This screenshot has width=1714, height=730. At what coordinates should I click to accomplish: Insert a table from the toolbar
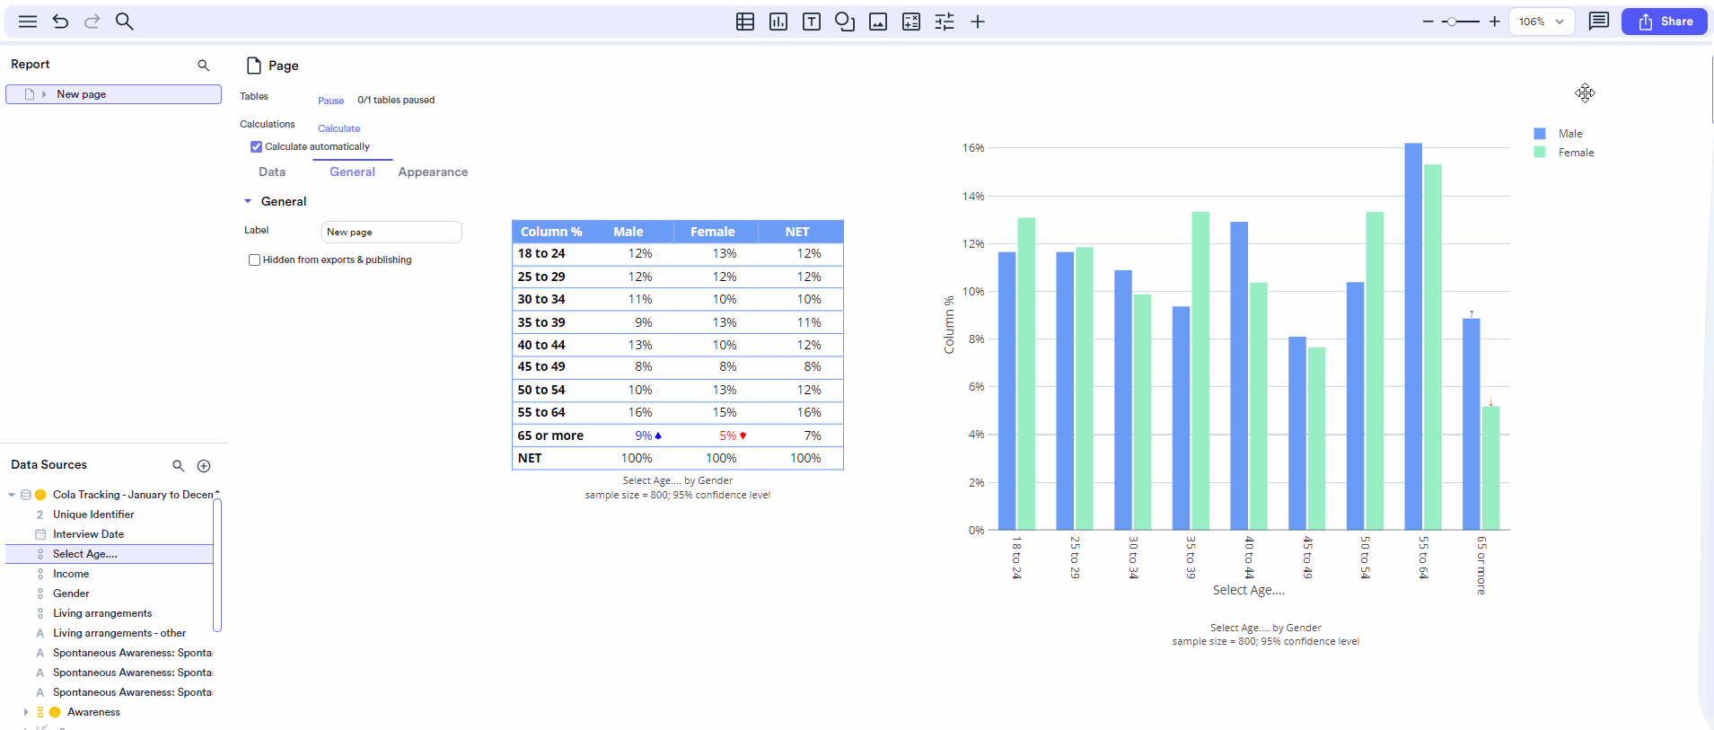pos(744,22)
